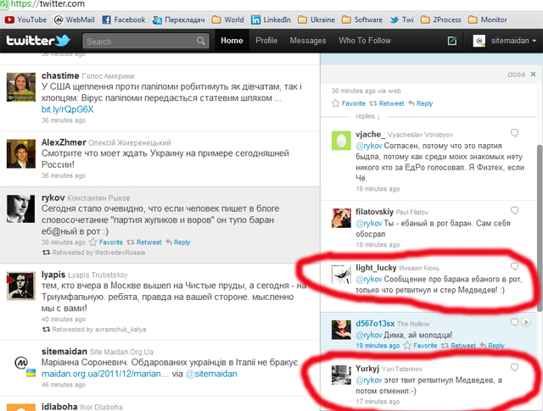Click the conversation bubble on filatovskiy reply

(514, 205)
